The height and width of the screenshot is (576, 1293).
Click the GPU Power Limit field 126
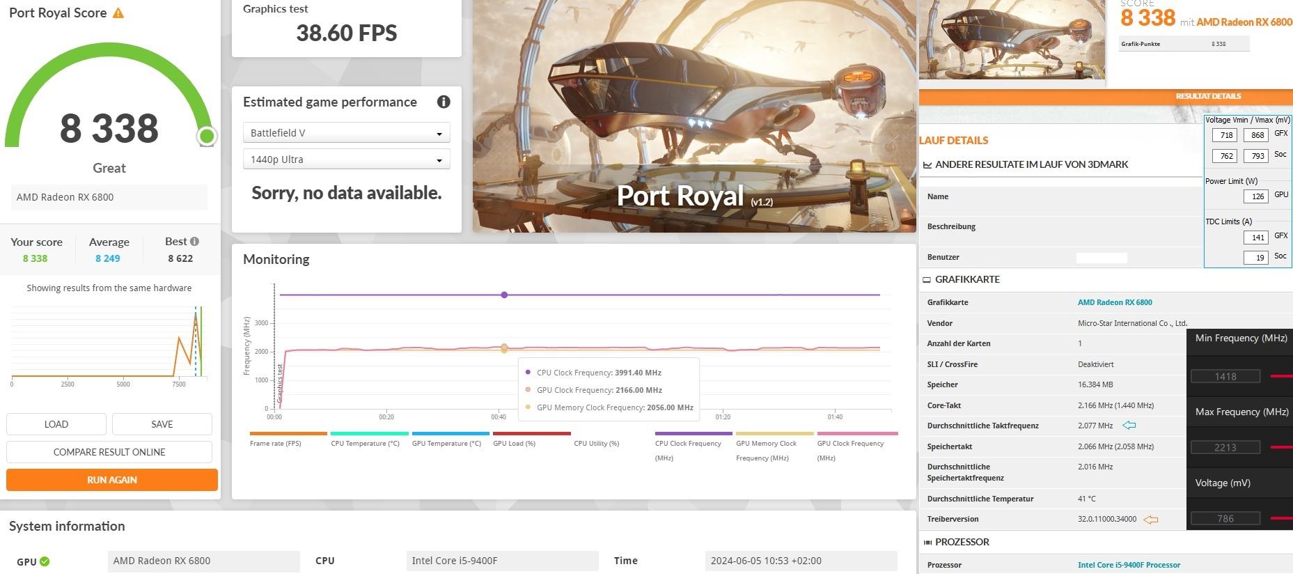click(x=1257, y=196)
